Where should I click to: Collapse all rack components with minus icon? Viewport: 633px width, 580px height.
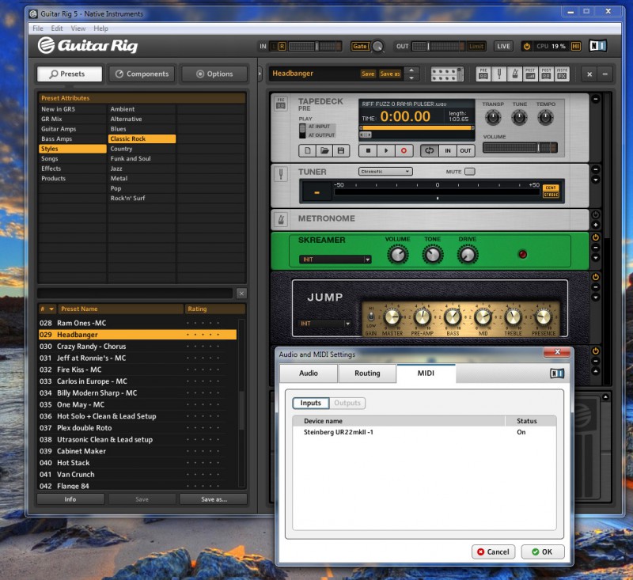[605, 74]
